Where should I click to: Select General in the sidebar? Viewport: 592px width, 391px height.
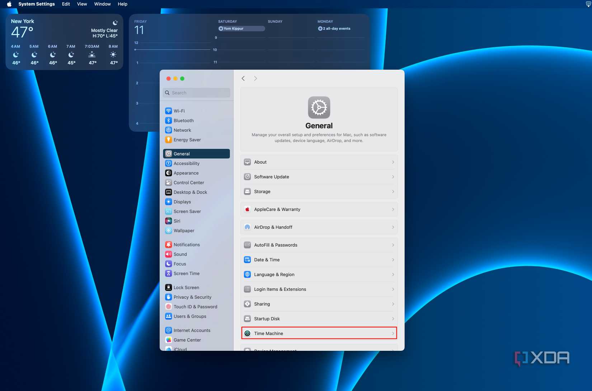[196, 154]
